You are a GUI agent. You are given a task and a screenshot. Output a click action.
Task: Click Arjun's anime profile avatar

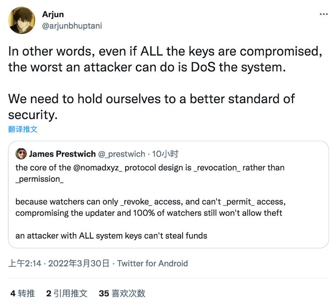22,20
